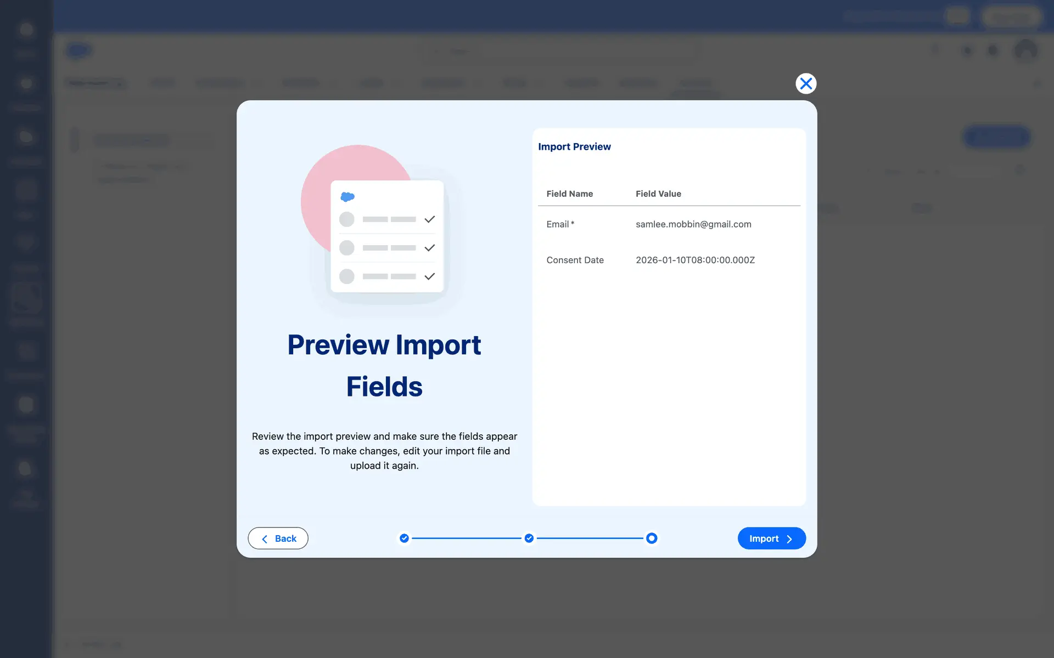Select the second completed step indicator
This screenshot has height=658, width=1054.
click(x=529, y=538)
